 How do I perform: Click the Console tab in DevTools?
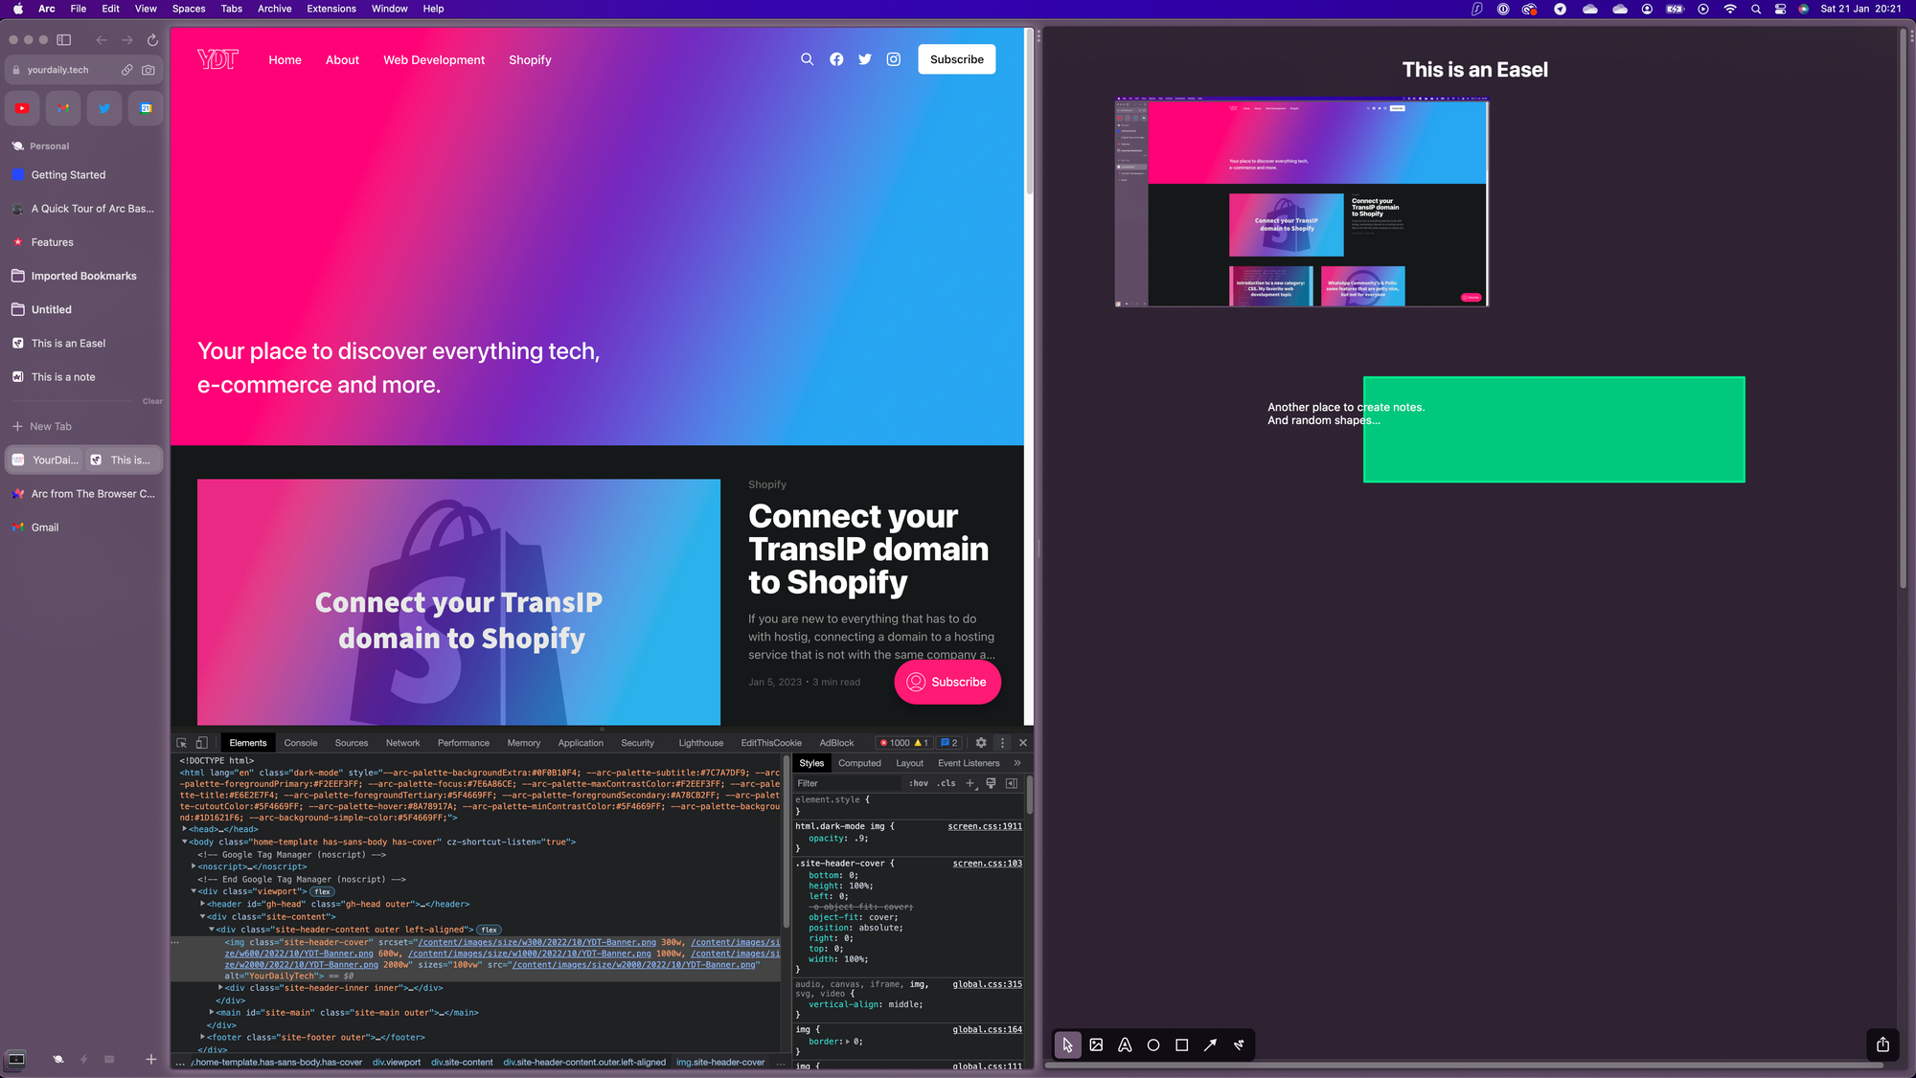point(302,741)
